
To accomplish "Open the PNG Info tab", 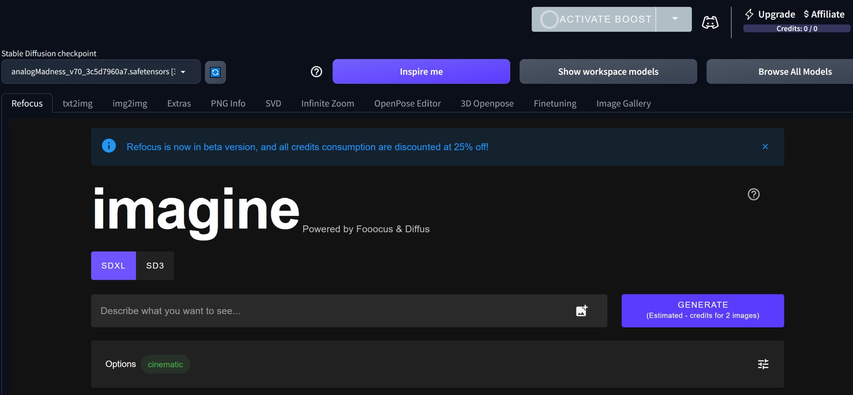I will click(x=228, y=103).
